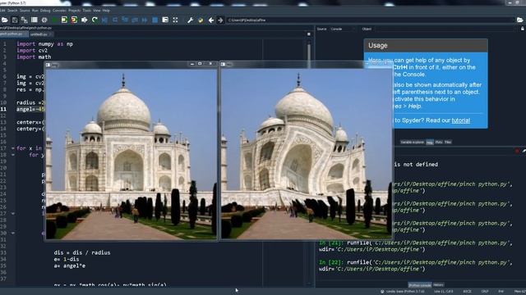Image resolution: width=526 pixels, height=295 pixels.
Task: Re-run last script icon
Action: [x=95, y=20]
